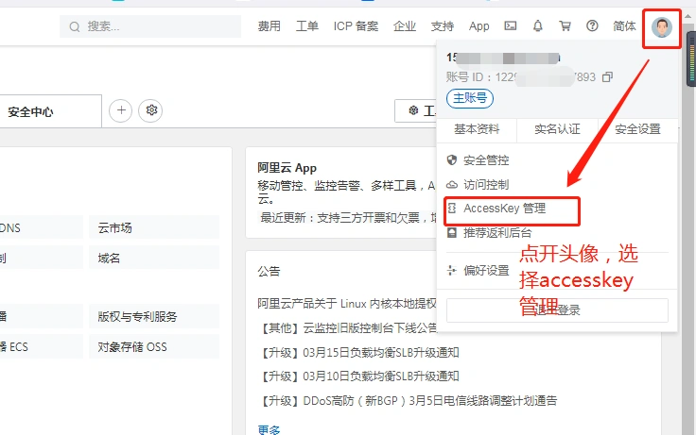
Task: Open the help question mark icon
Action: [592, 25]
